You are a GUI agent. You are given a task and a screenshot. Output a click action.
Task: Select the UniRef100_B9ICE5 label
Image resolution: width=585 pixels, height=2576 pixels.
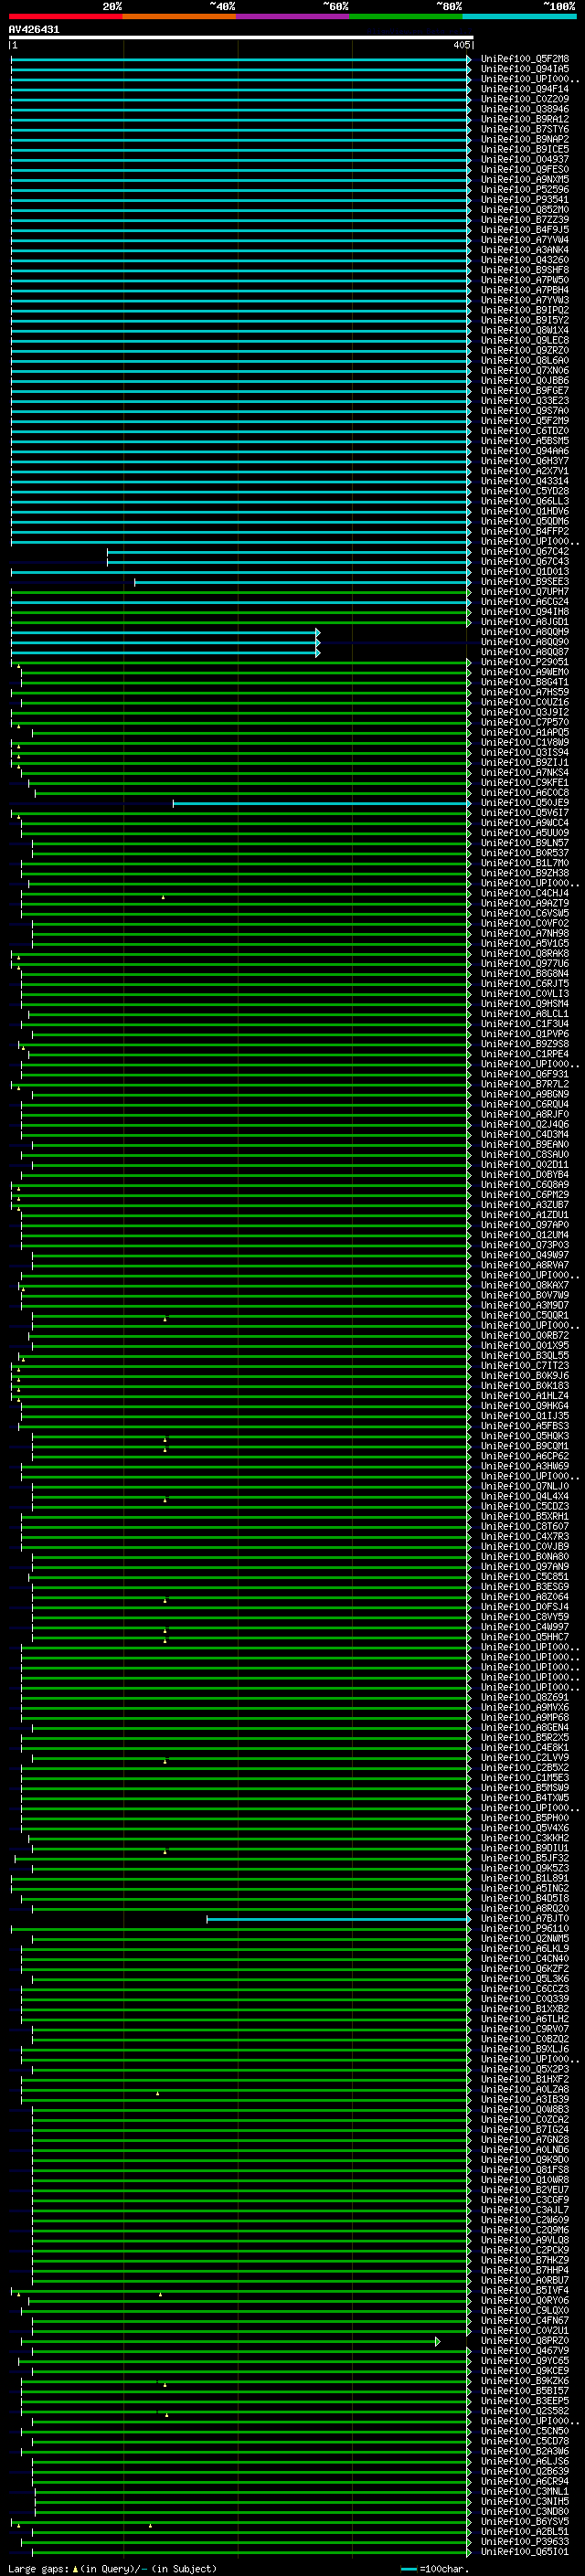(x=525, y=149)
